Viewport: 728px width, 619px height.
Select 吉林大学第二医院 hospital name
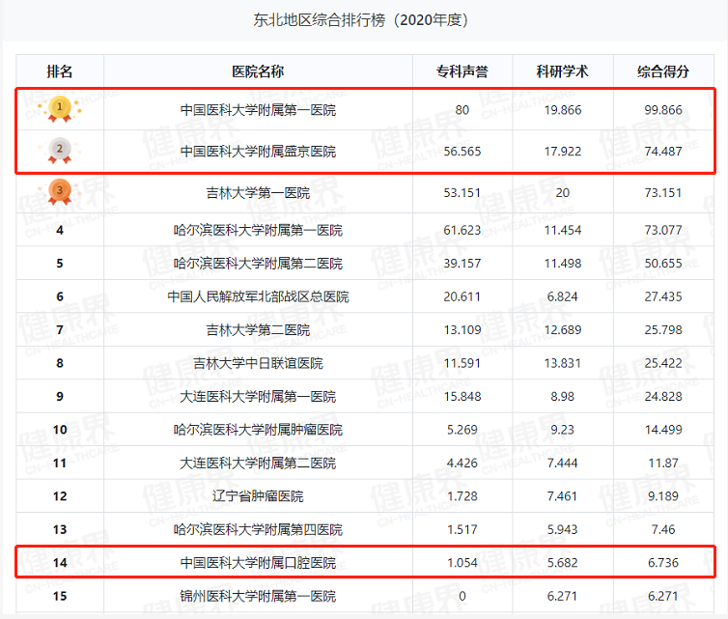258,329
